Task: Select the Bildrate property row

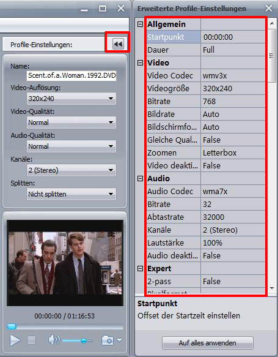Action: (x=206, y=114)
